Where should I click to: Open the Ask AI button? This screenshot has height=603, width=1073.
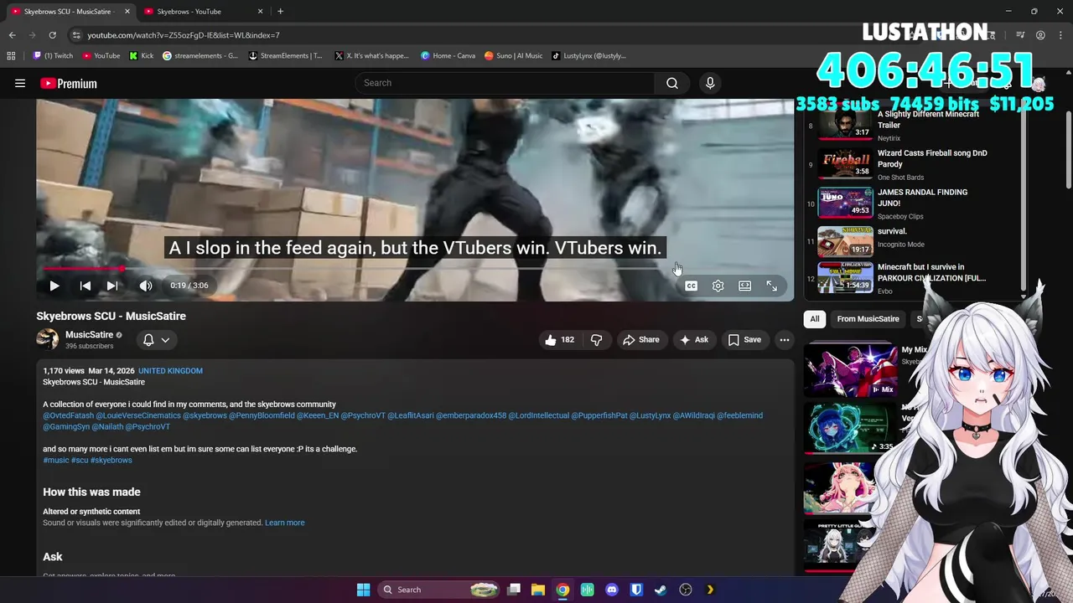pos(694,339)
